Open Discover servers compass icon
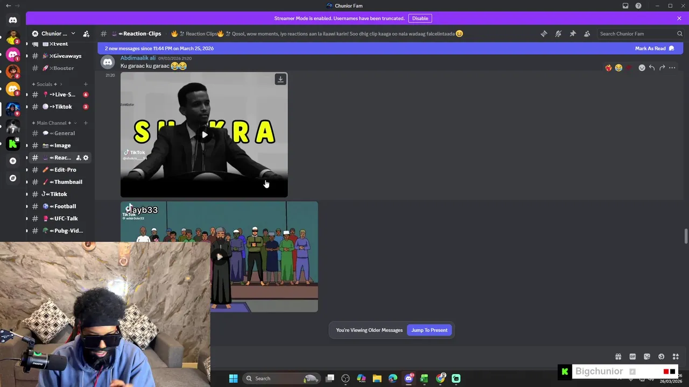Viewport: 689px width, 387px height. (x=13, y=178)
